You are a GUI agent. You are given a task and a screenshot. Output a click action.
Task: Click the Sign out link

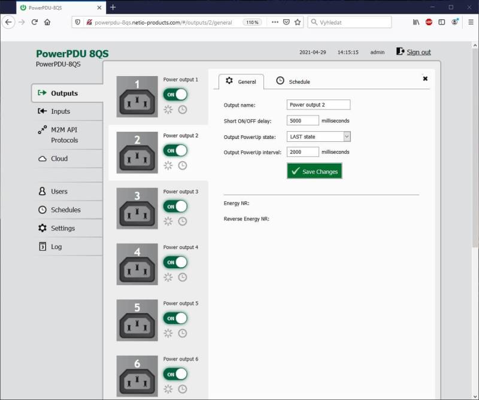click(x=418, y=52)
